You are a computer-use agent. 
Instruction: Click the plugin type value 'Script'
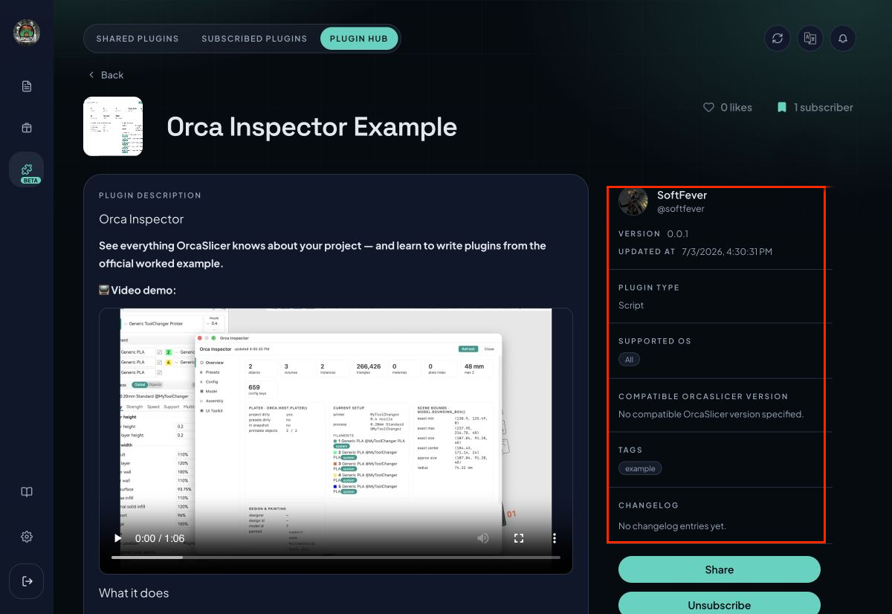[631, 306]
